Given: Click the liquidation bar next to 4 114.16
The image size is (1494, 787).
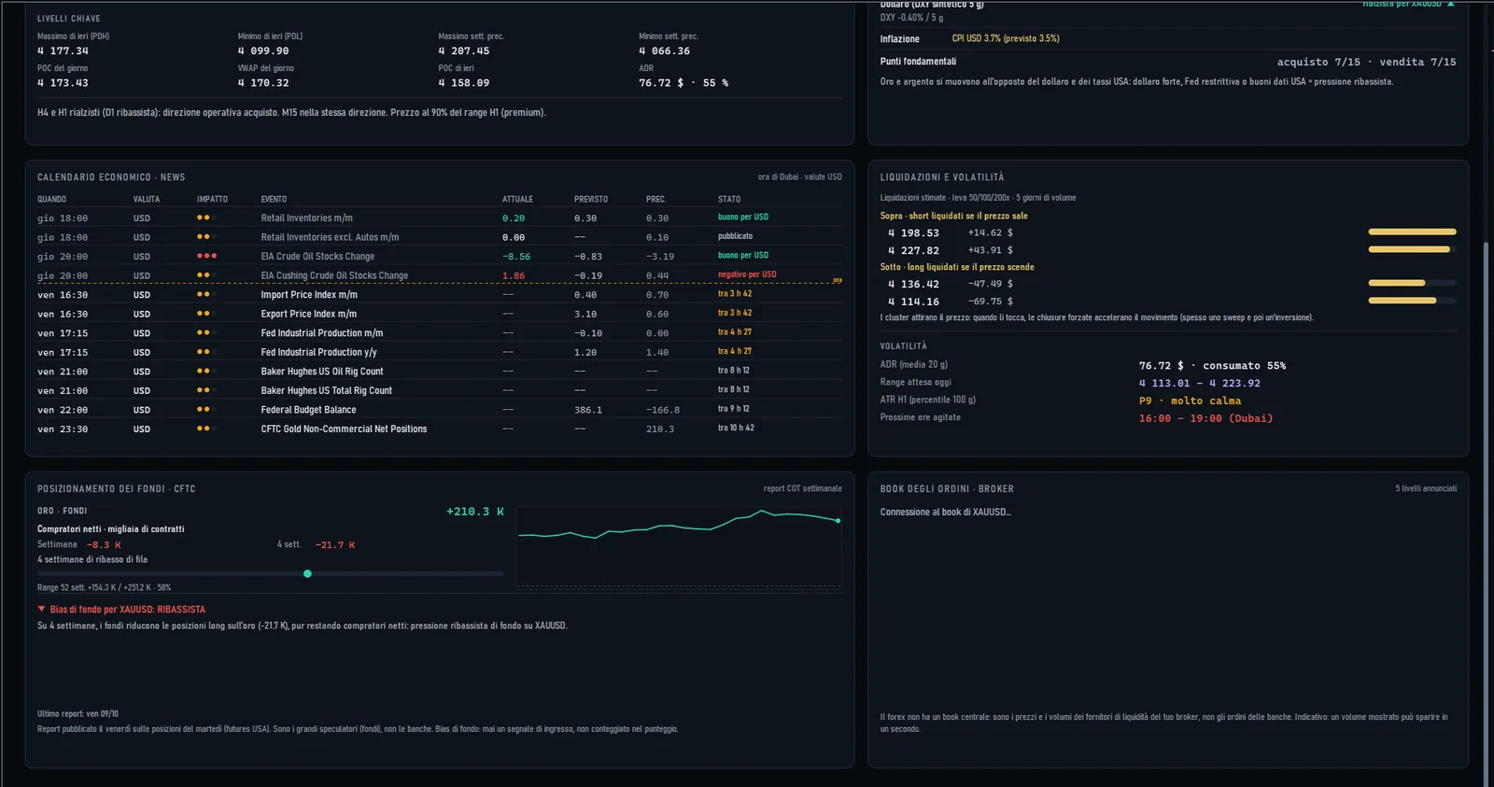Looking at the screenshot, I should click(1412, 301).
